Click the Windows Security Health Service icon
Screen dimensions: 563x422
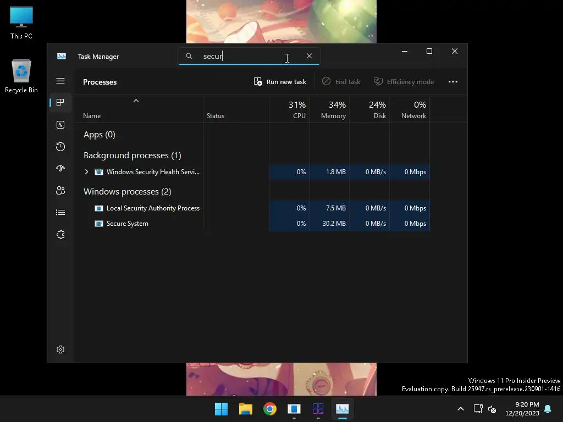click(99, 172)
